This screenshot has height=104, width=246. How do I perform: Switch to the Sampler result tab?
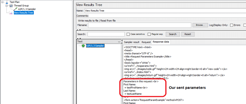click(131, 42)
